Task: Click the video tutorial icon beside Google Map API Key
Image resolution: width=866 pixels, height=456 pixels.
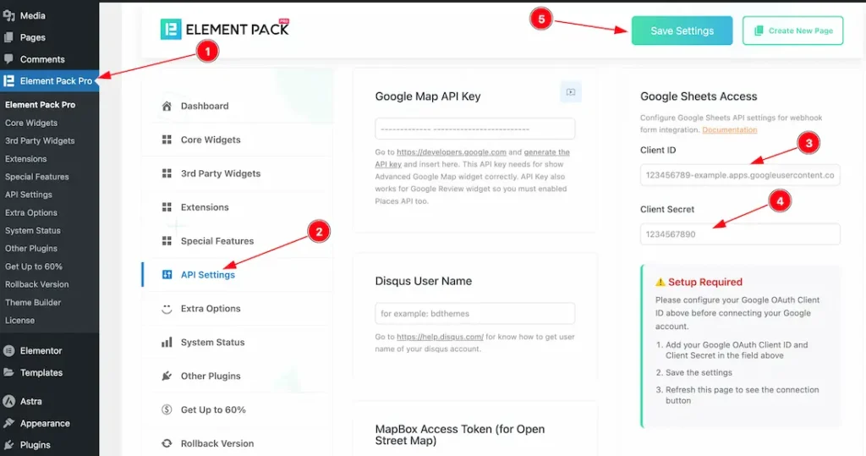Action: [x=571, y=92]
